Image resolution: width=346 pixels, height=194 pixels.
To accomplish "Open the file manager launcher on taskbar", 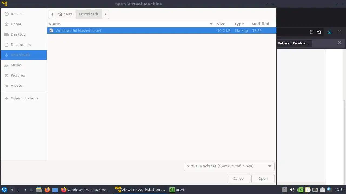I will 39,190.
